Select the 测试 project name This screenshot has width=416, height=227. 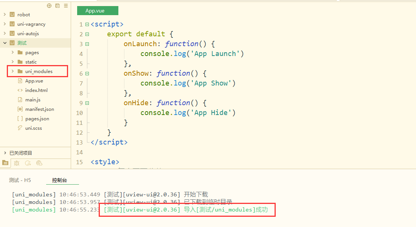pos(22,43)
